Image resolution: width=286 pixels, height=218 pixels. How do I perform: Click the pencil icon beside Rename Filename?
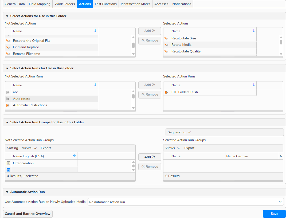pyautogui.click(x=8, y=54)
